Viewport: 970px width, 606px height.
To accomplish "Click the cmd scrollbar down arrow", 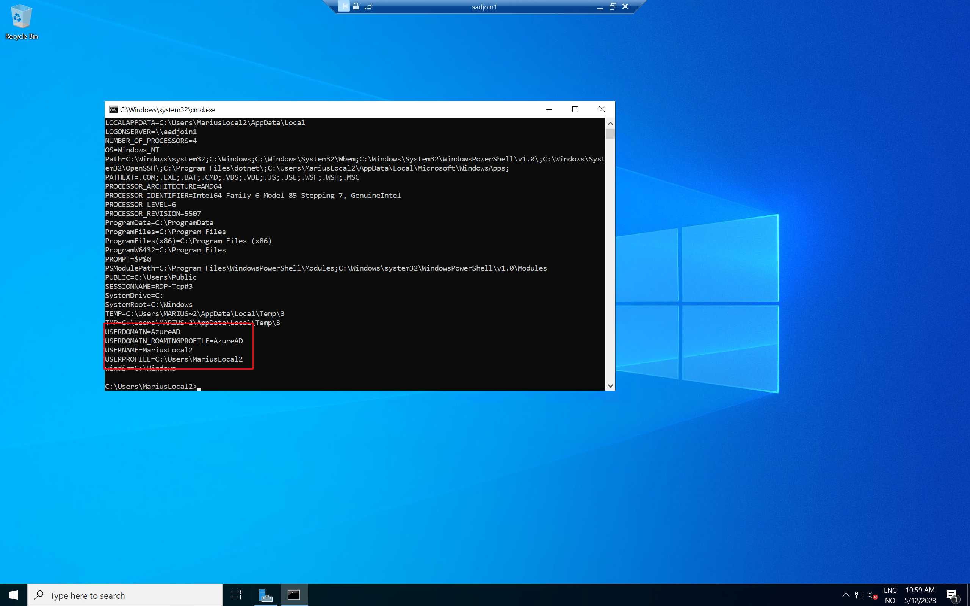I will click(x=610, y=386).
